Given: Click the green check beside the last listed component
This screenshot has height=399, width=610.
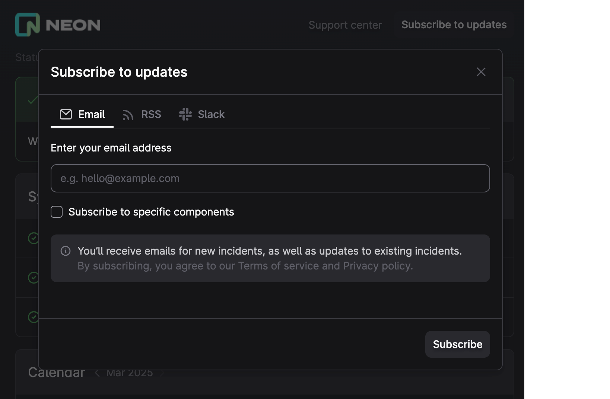Looking at the screenshot, I should click(x=33, y=317).
